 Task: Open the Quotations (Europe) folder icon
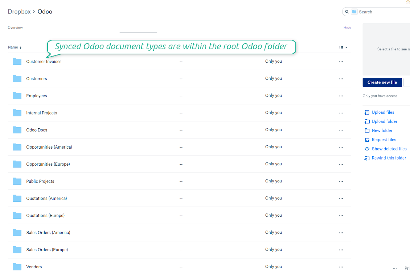tap(17, 216)
